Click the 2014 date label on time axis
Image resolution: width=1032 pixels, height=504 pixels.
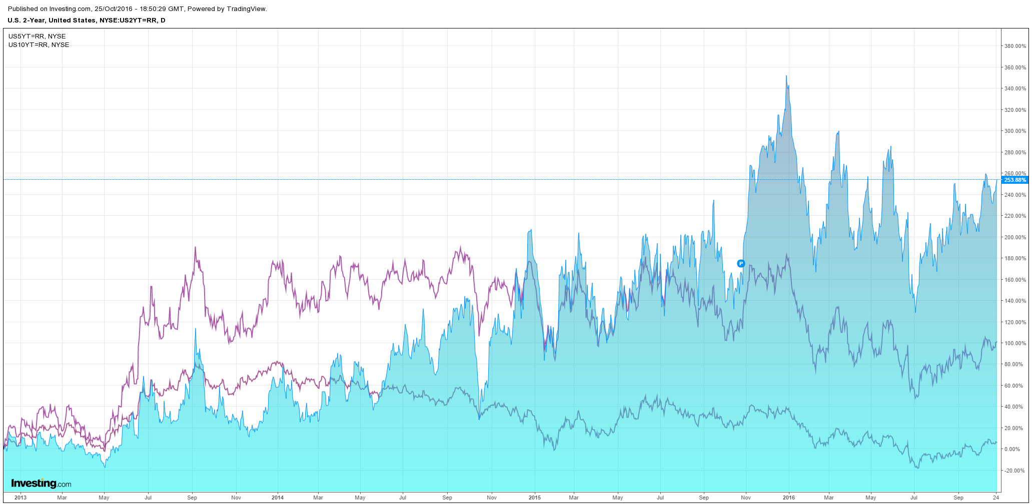coord(278,498)
